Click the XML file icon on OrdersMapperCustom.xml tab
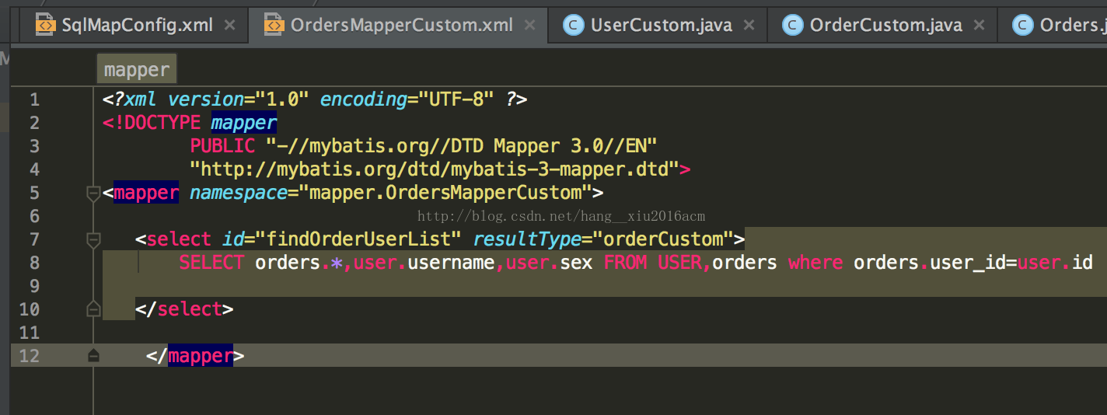1107x415 pixels. (274, 25)
